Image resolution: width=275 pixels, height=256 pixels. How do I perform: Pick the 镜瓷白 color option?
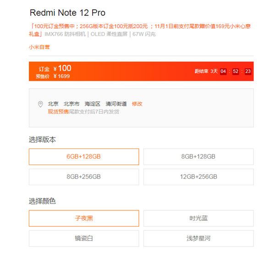[84, 238]
